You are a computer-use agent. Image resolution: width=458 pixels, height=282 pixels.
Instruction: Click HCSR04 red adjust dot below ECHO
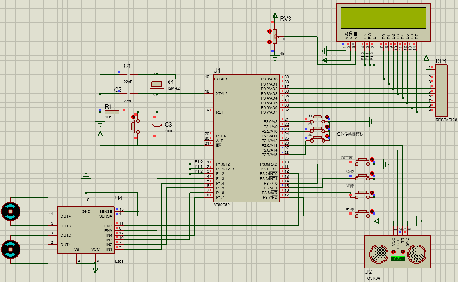point(393,252)
